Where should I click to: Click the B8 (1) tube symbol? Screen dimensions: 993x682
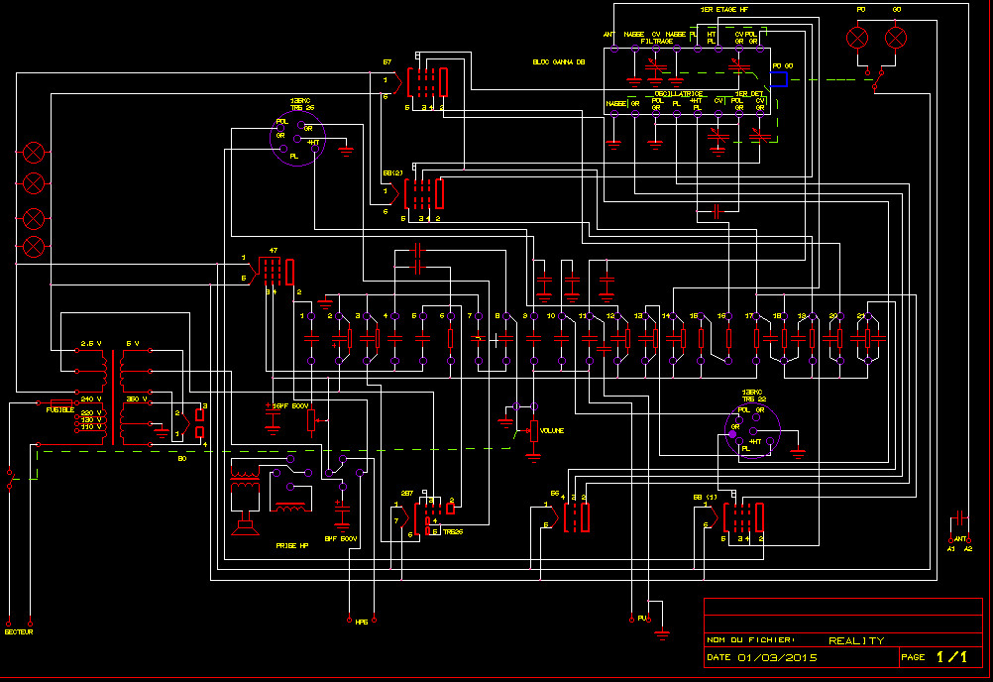743,518
